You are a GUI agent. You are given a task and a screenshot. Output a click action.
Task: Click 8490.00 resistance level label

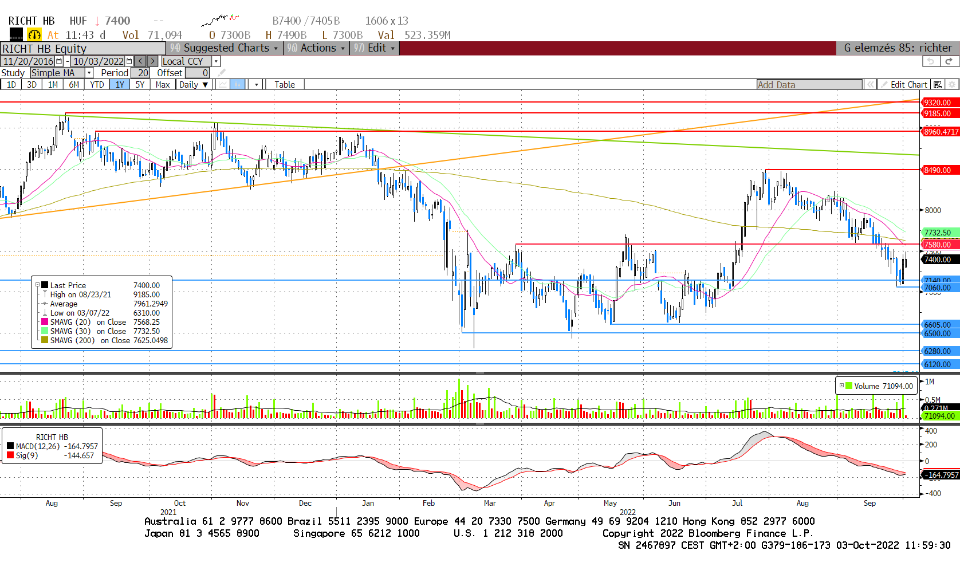(940, 170)
